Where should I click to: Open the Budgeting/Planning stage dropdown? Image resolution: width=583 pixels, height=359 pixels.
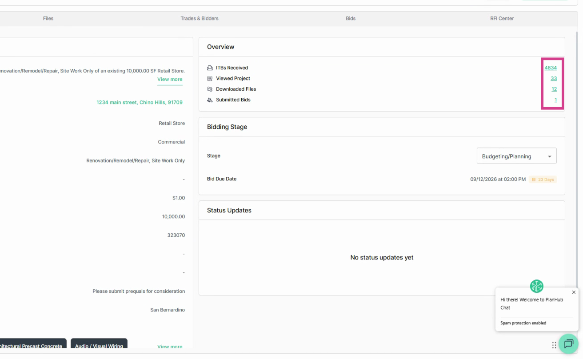(516, 156)
